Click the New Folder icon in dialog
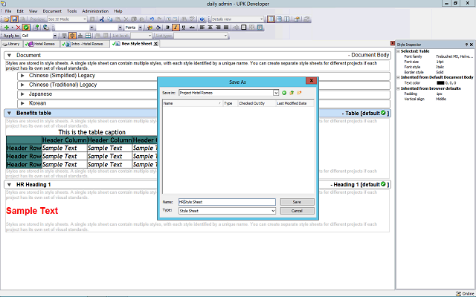Viewport: 476px width, 297px height. (299, 93)
